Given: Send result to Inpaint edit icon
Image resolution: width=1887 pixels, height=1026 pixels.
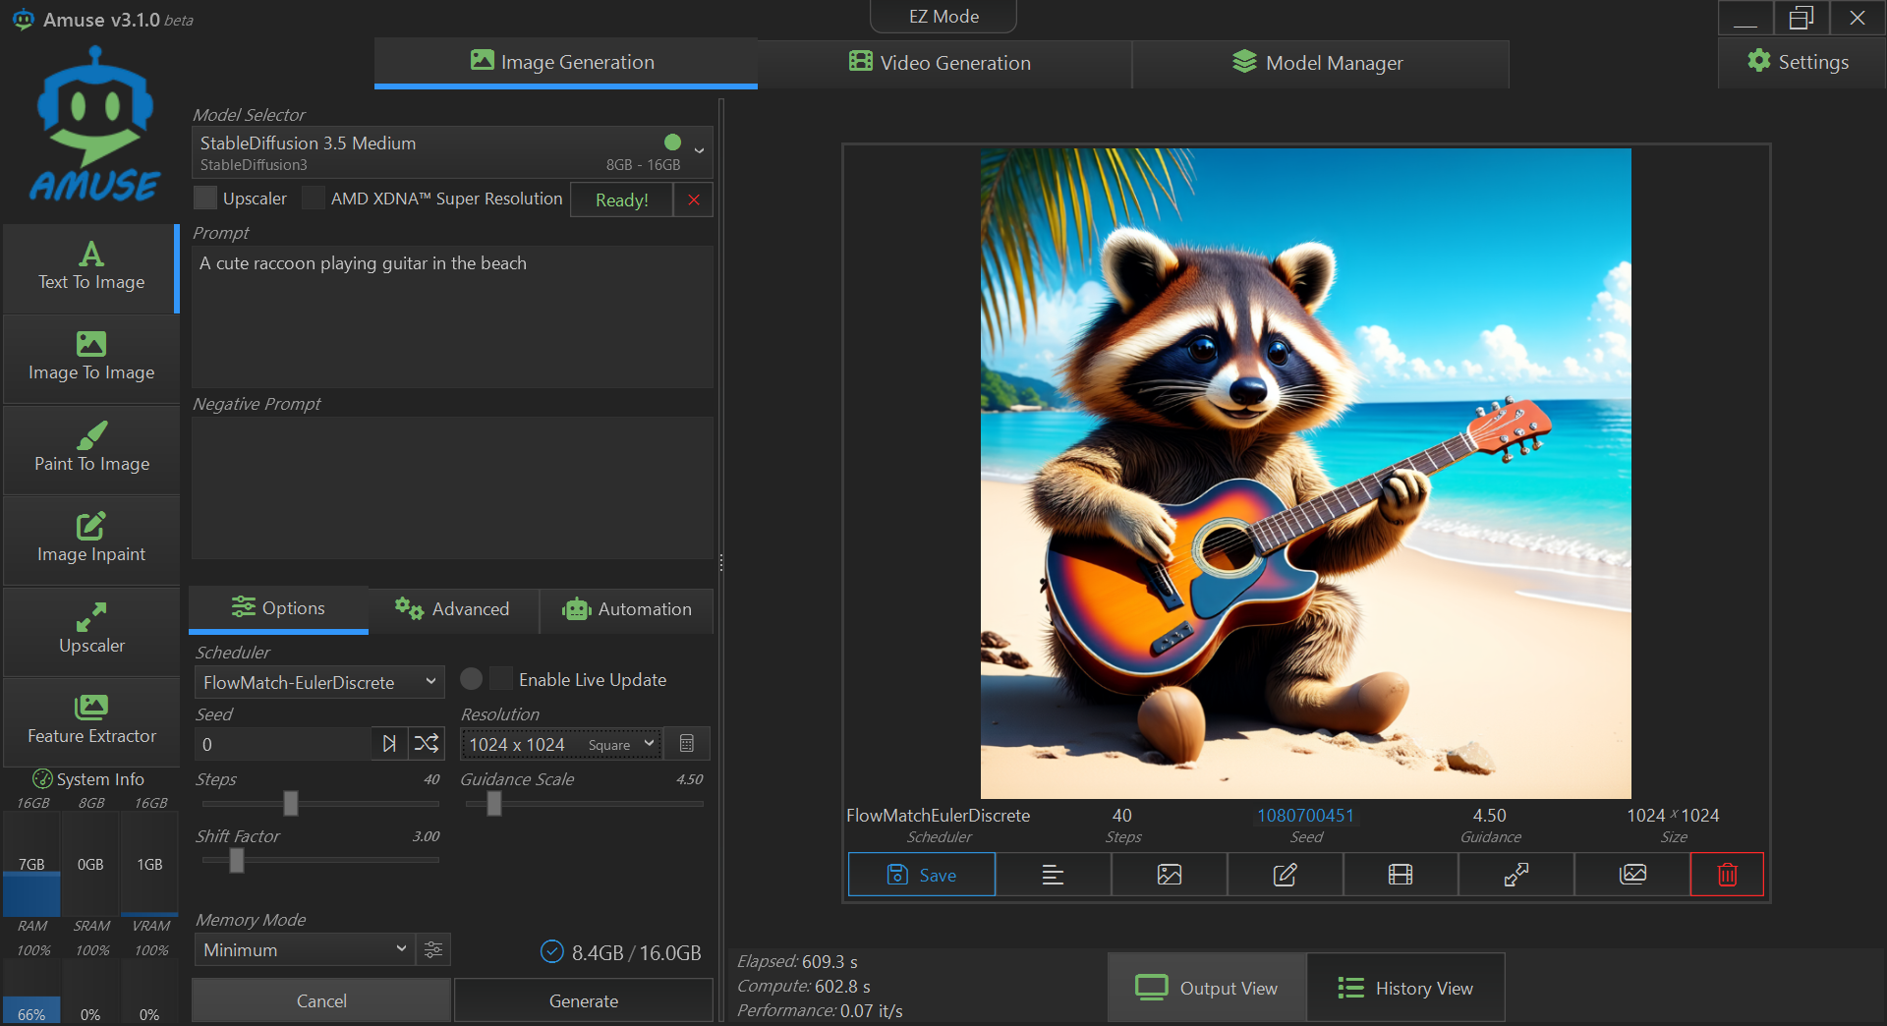Looking at the screenshot, I should [1285, 874].
